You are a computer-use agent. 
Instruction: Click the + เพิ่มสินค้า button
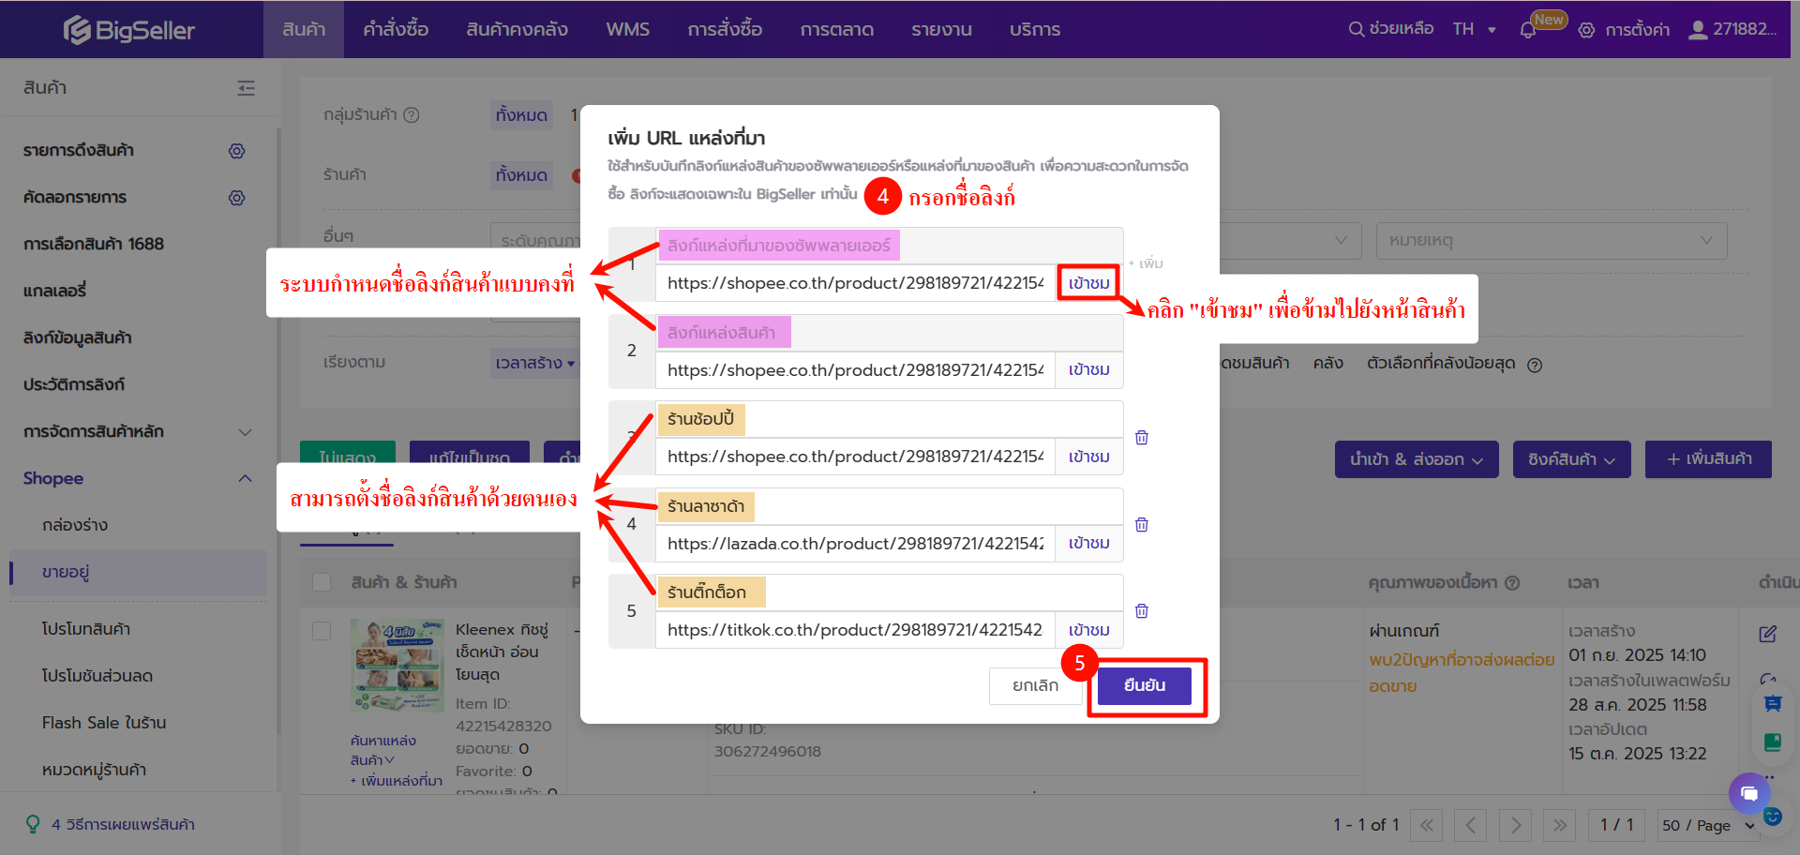tap(1708, 459)
